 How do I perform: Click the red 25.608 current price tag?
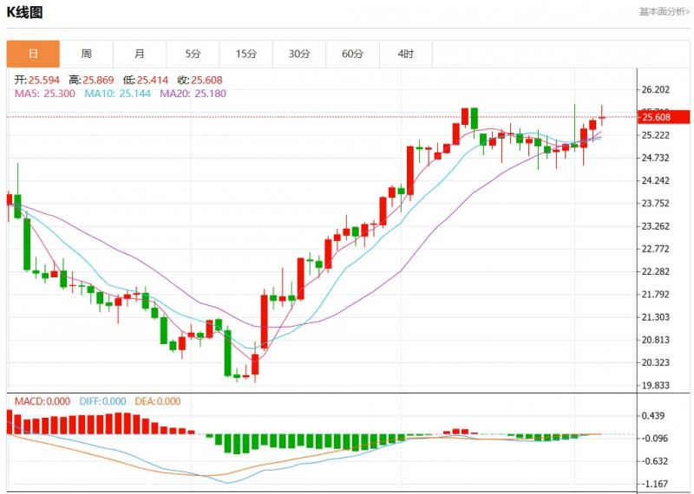[x=664, y=117]
